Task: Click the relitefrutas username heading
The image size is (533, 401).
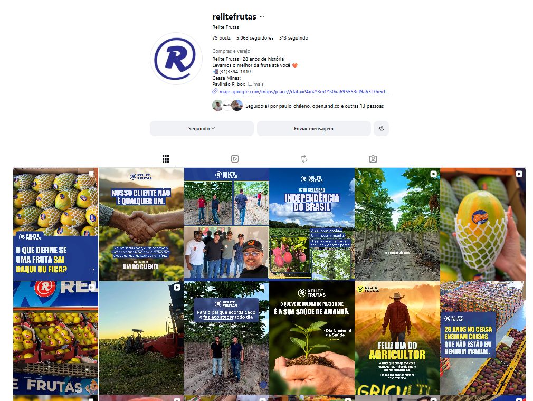Action: (234, 17)
